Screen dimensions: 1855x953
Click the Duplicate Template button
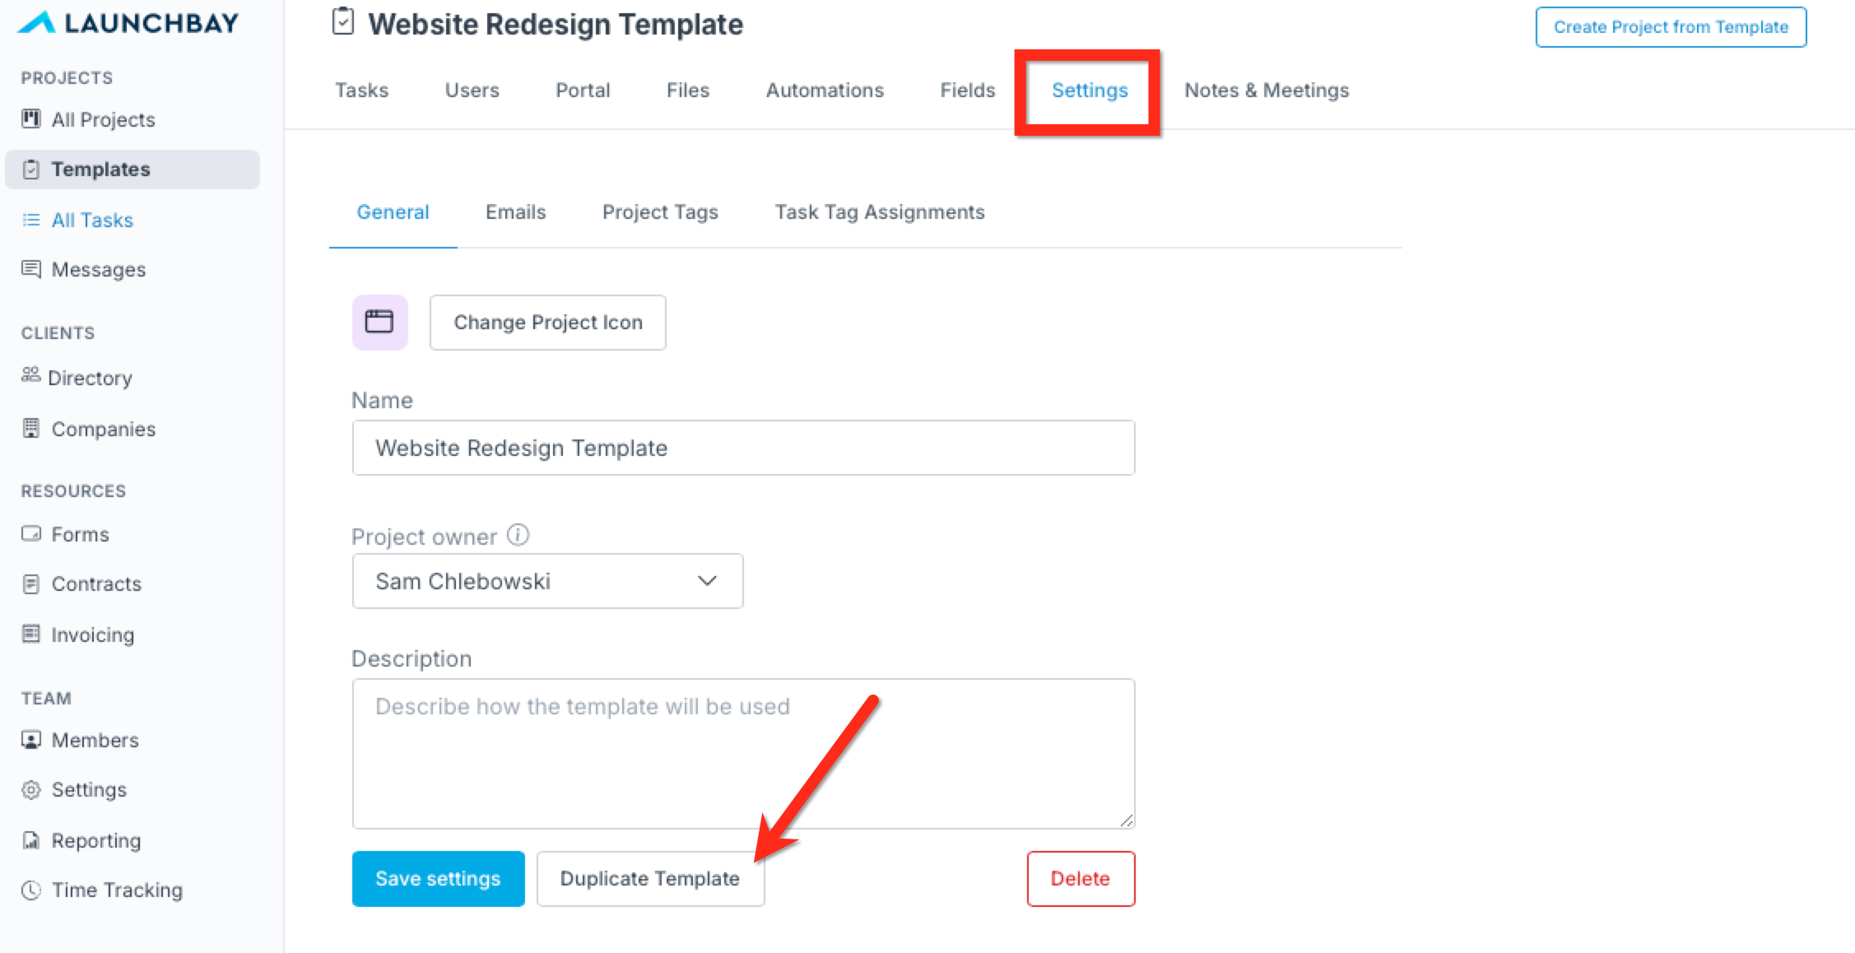(x=650, y=878)
